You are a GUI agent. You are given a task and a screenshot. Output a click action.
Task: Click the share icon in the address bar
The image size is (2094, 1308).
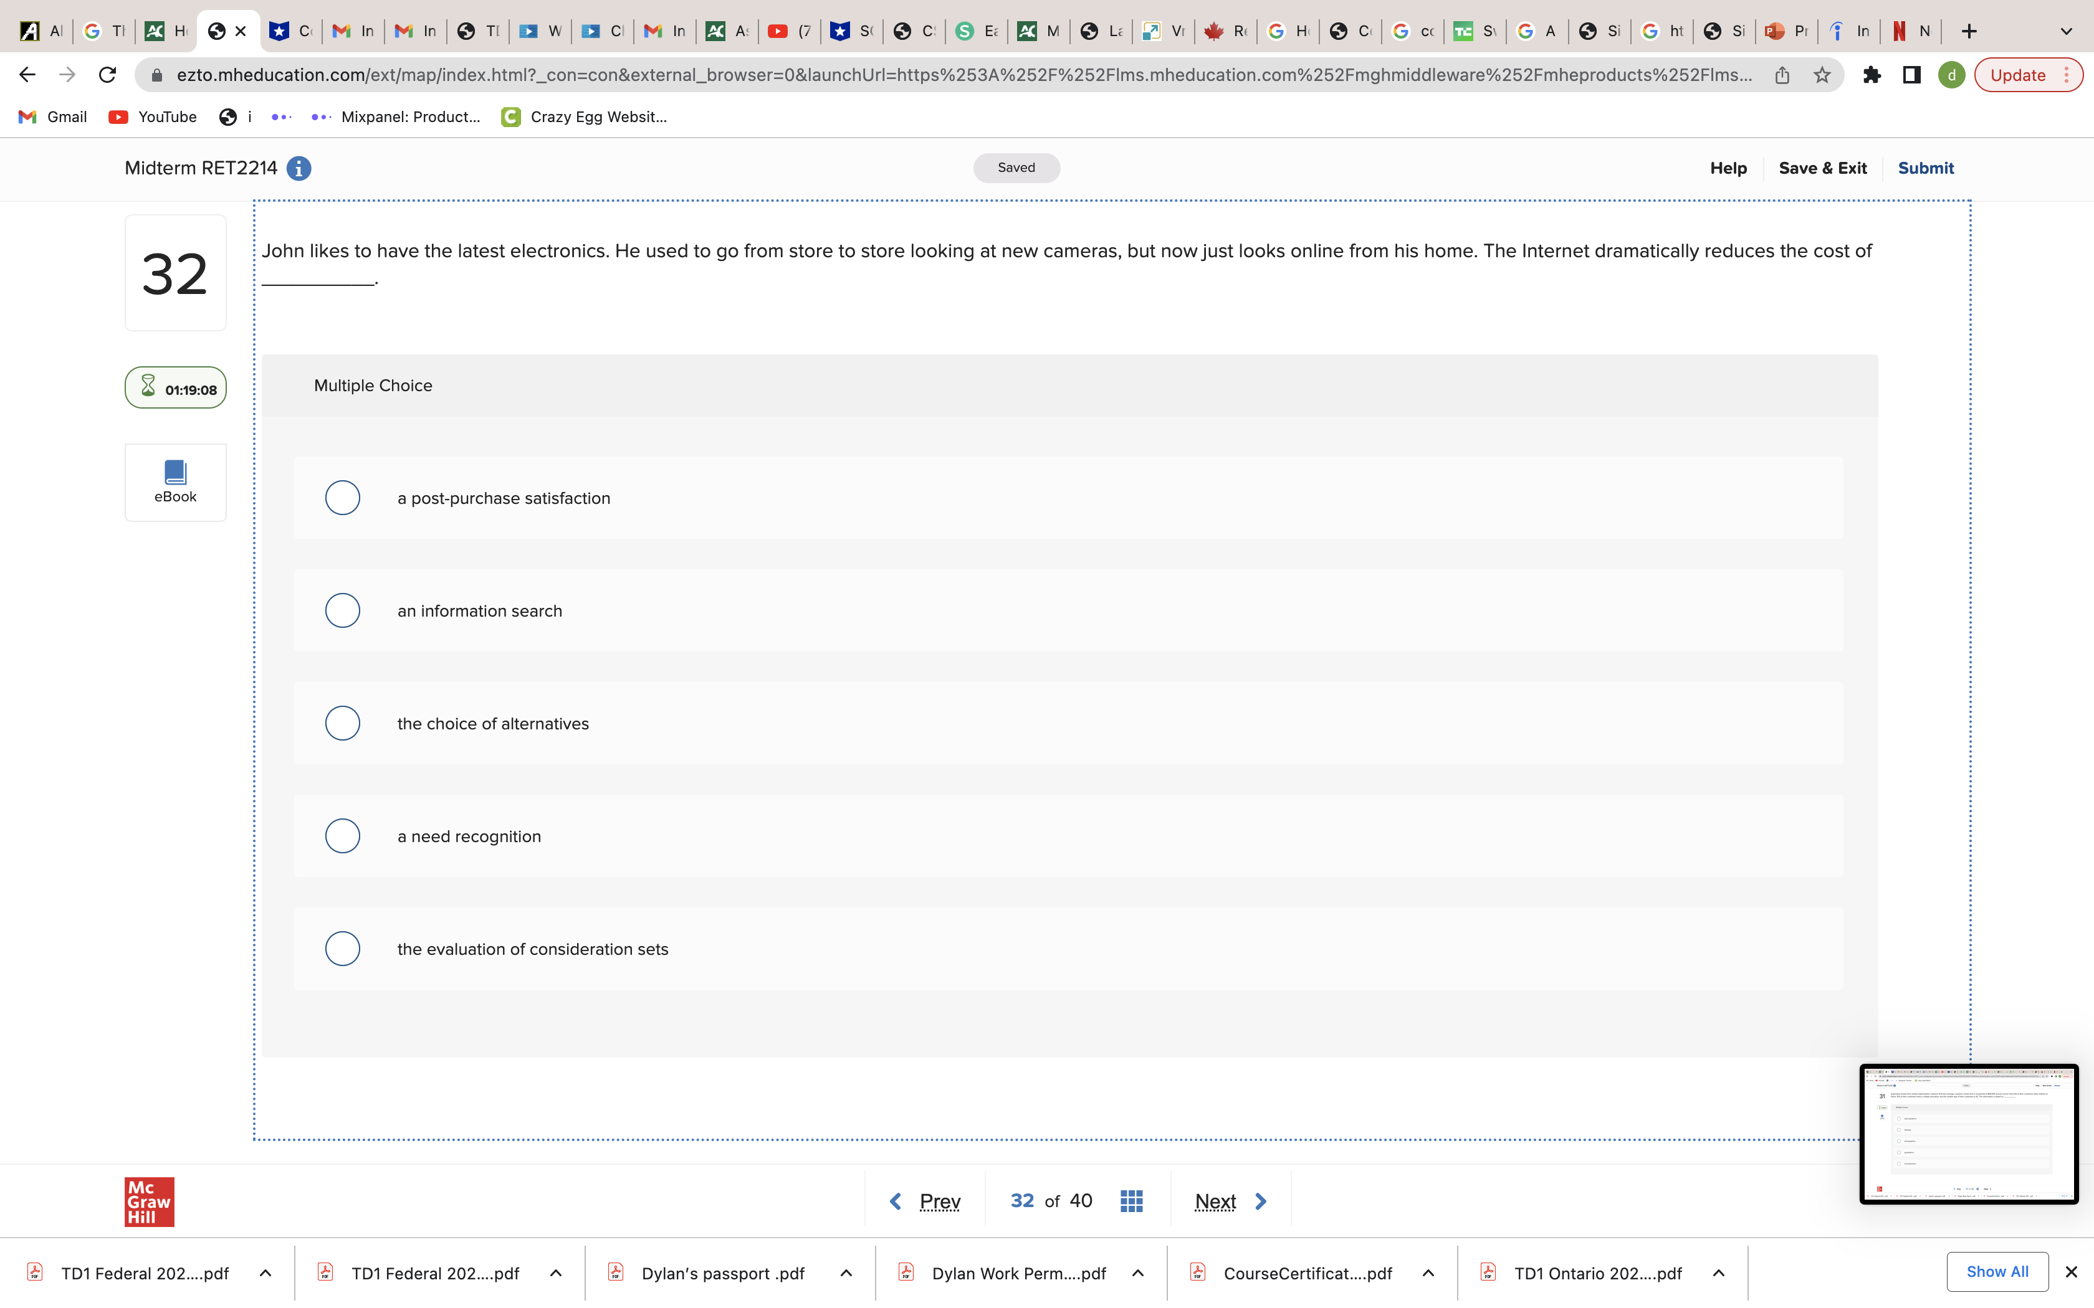tap(1782, 75)
